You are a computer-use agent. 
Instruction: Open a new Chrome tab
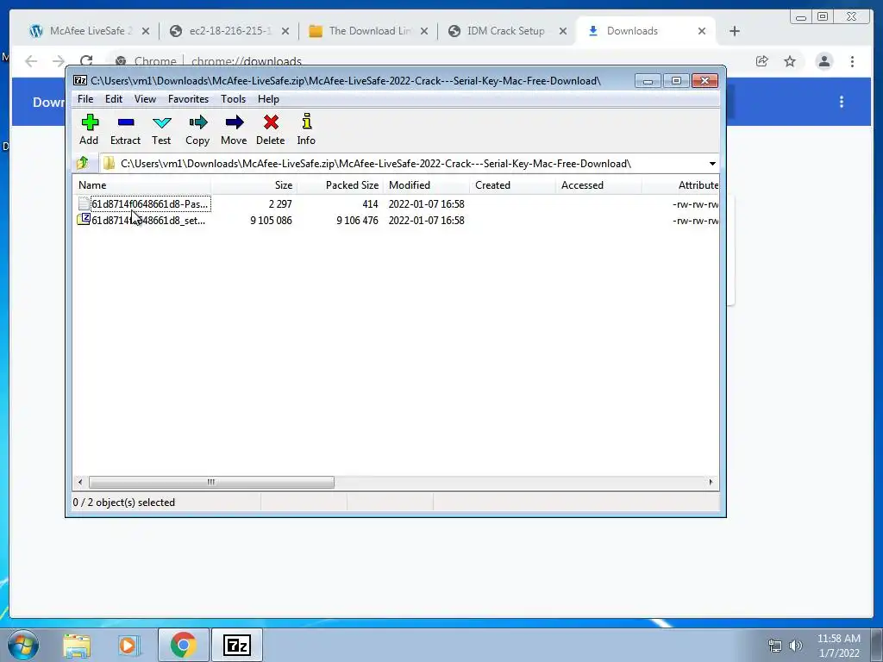click(x=735, y=31)
